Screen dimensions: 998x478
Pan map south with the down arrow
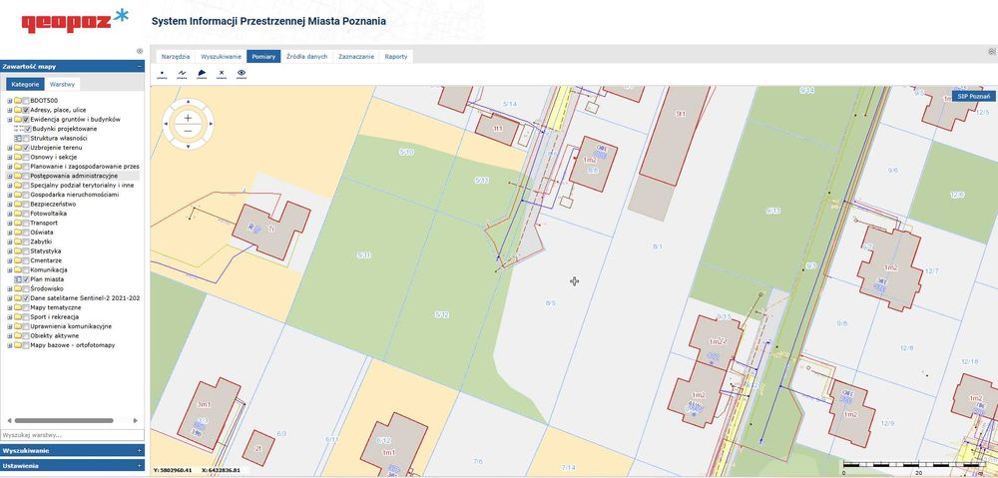[188, 147]
